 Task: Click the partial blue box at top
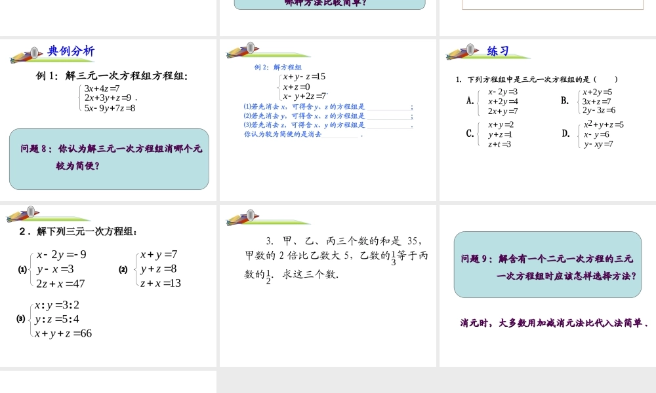330,4
